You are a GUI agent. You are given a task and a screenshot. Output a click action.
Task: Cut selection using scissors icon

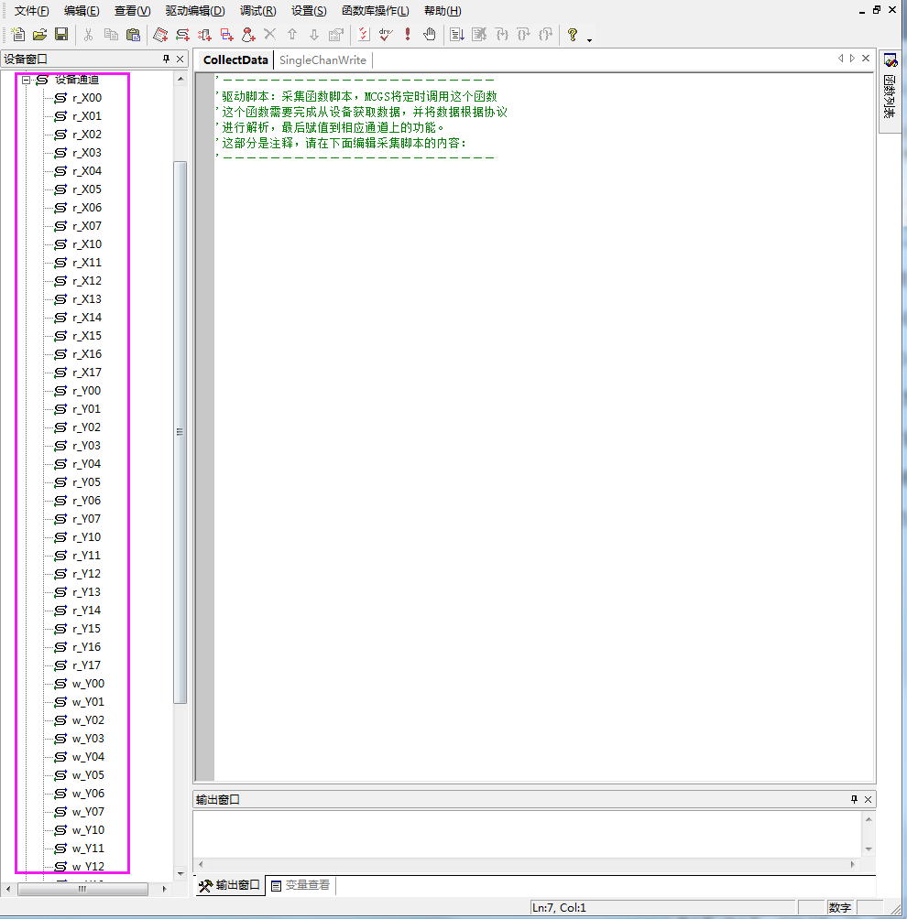pyautogui.click(x=89, y=35)
